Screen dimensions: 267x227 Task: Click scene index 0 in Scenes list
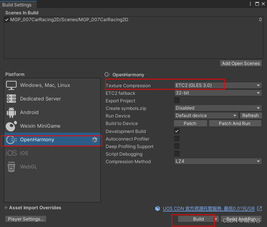260,20
